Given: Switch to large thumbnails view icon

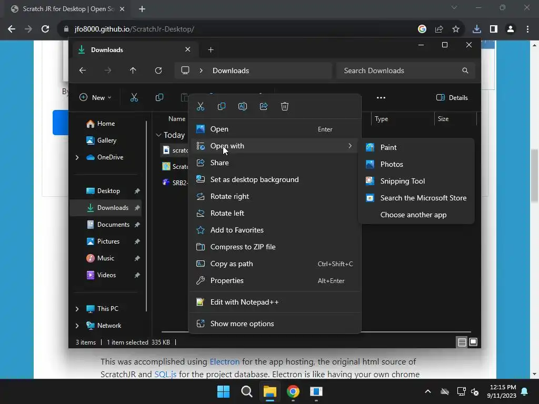Looking at the screenshot, I should pyautogui.click(x=473, y=342).
